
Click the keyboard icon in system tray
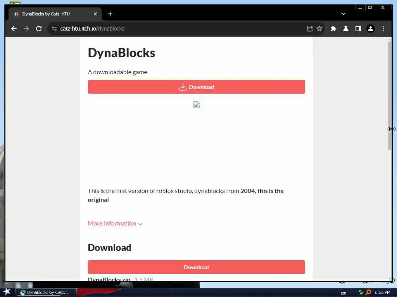[x=343, y=293]
